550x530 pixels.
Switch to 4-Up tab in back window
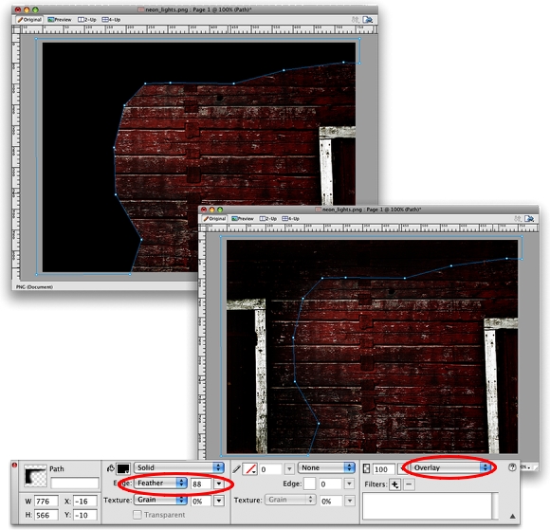coord(111,20)
